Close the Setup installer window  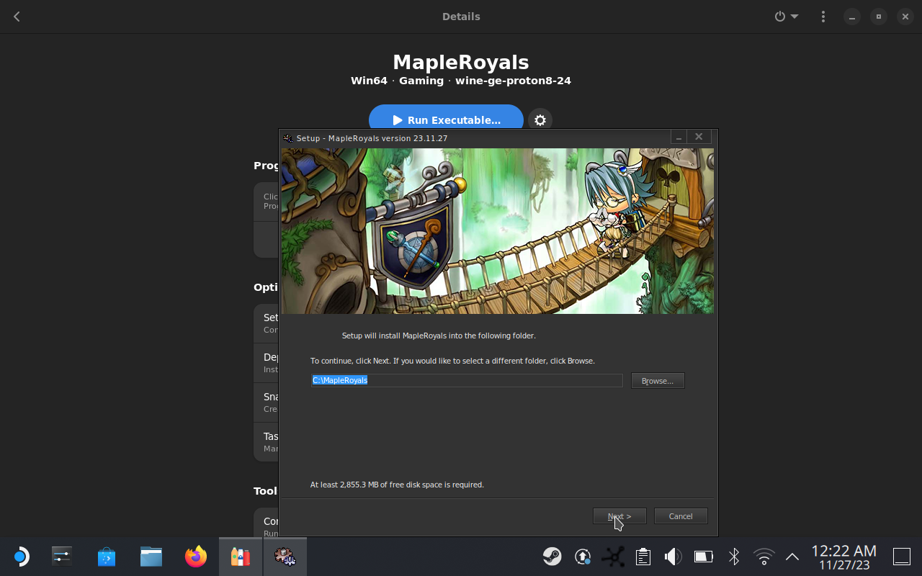tap(699, 137)
